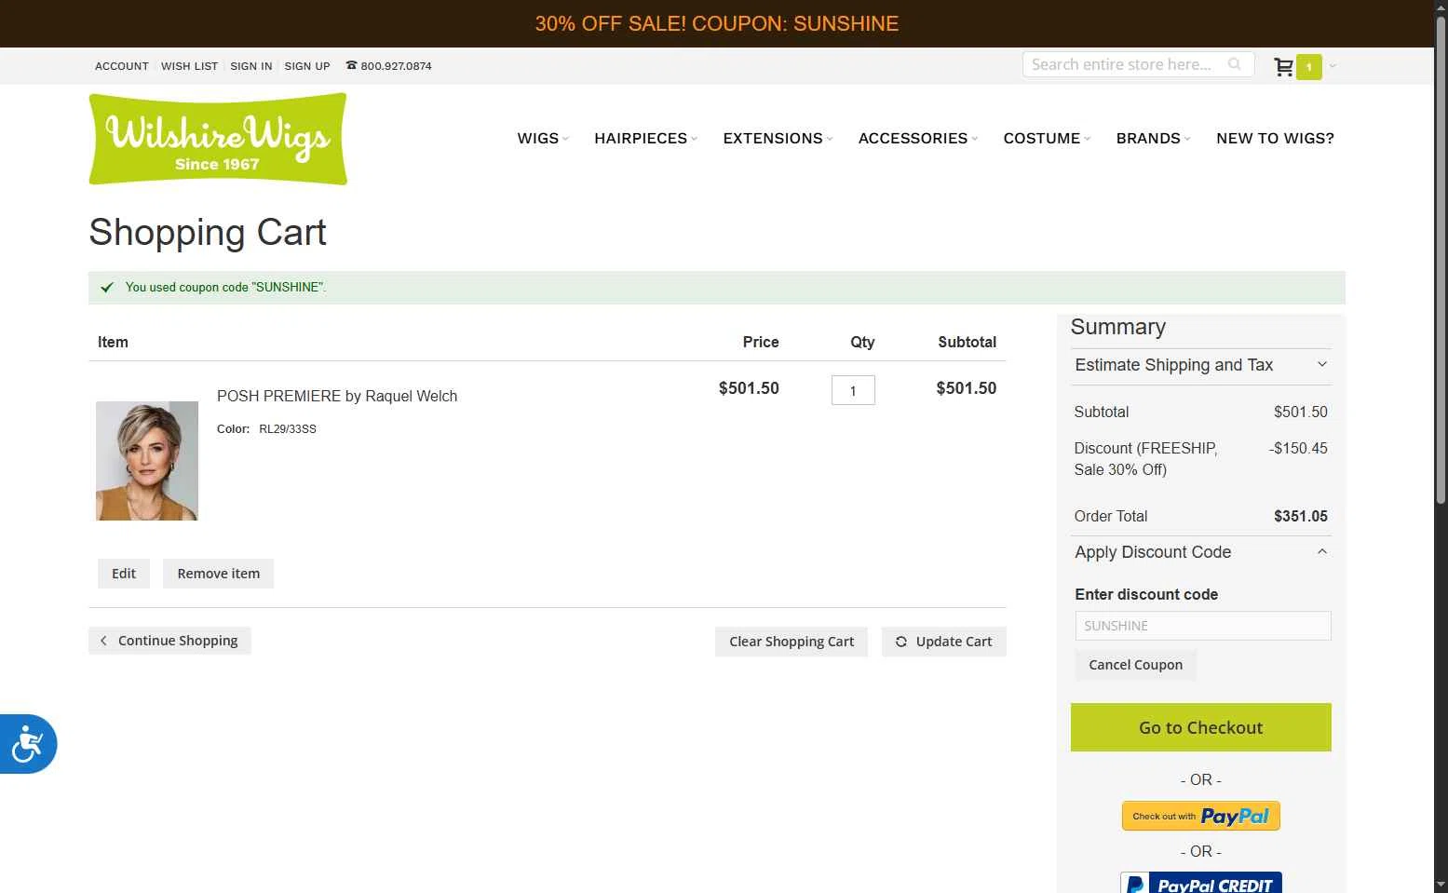Screen dimensions: 1448x893
Task: Click the phone icon beside 800.927.0874
Action: pyautogui.click(x=351, y=65)
